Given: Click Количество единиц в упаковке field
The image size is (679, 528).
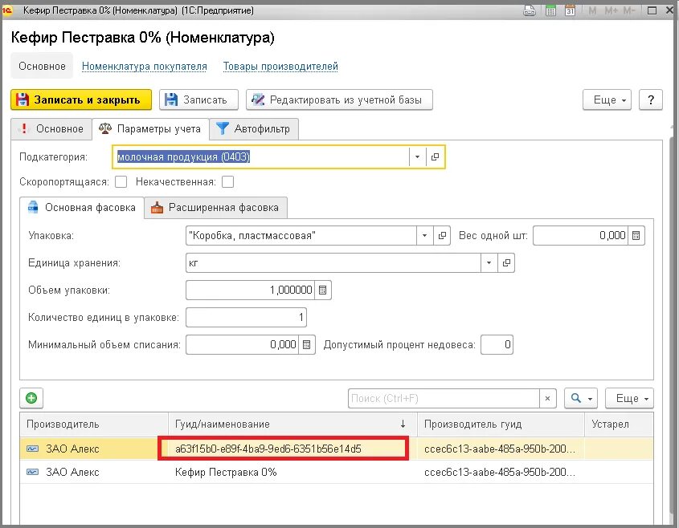Looking at the screenshot, I should tap(247, 318).
